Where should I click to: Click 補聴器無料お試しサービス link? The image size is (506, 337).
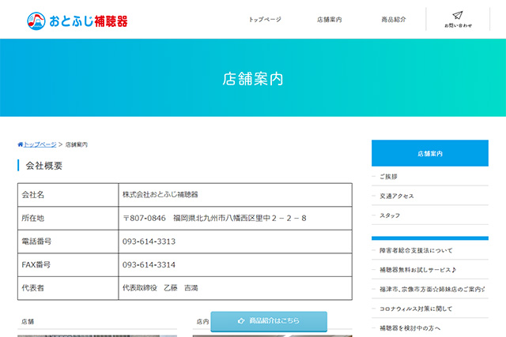(417, 270)
